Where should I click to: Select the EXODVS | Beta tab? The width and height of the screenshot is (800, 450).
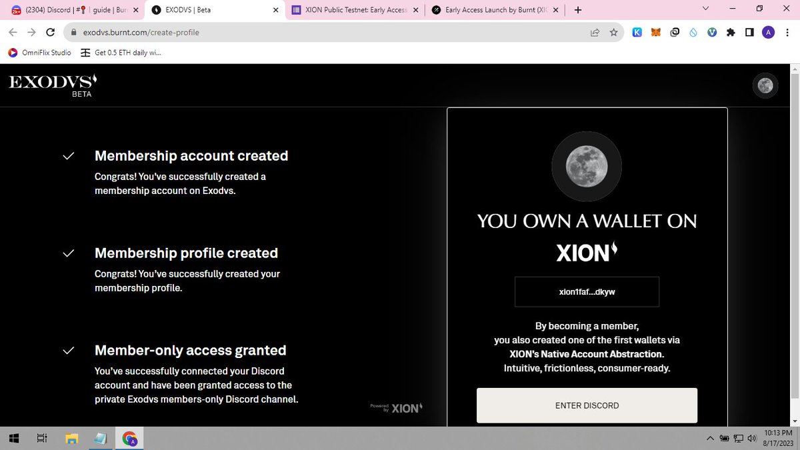tap(213, 10)
